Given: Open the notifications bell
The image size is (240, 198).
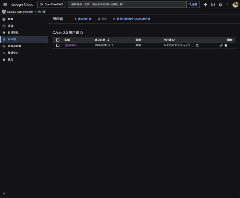Looking at the screenshot, I should [x=220, y=4].
